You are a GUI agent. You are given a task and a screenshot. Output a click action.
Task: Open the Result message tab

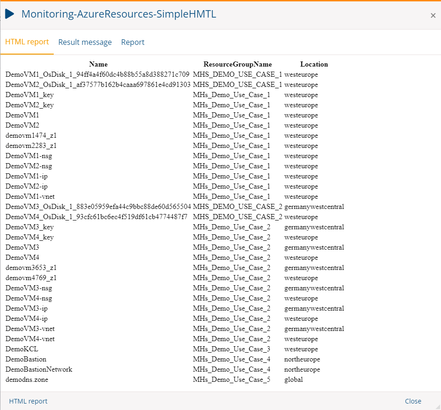point(85,42)
